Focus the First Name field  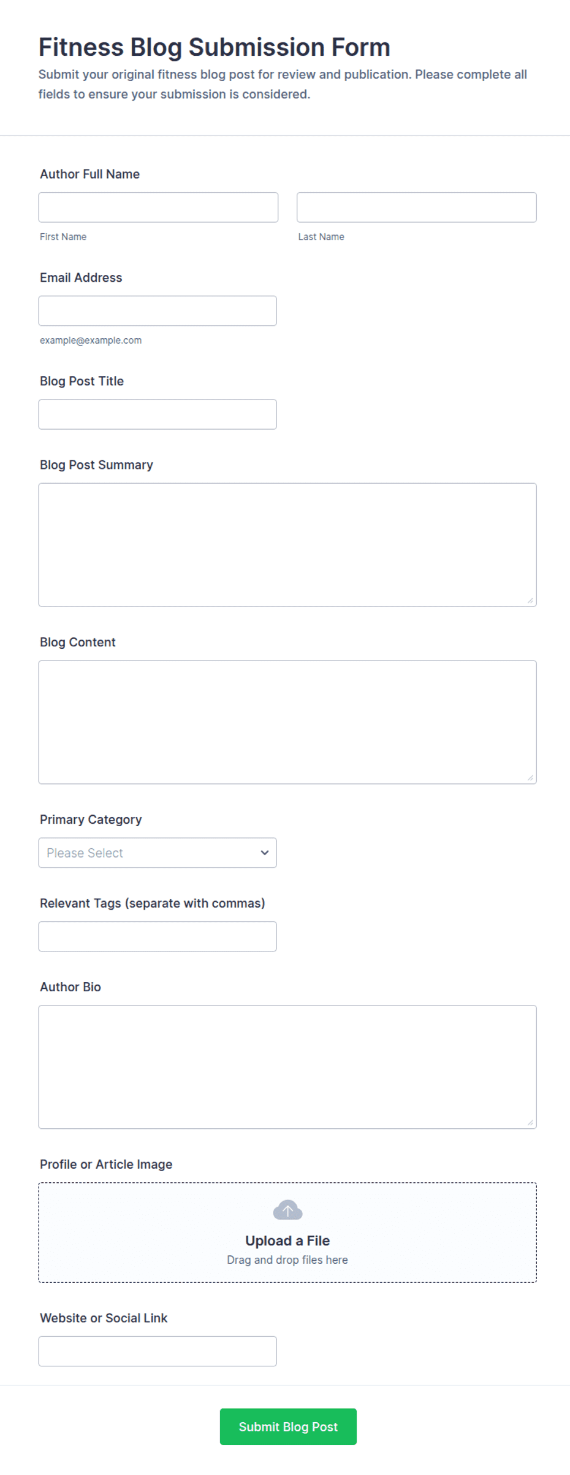coord(158,207)
